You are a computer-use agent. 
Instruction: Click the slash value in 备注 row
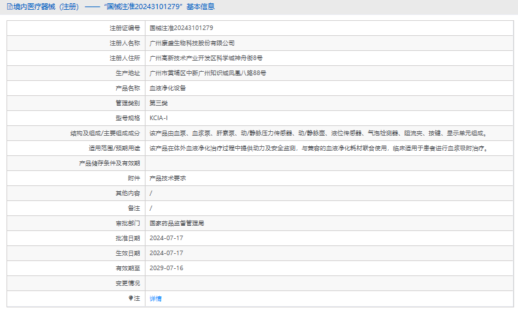(151, 208)
